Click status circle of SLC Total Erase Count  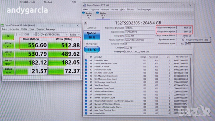[x=86, y=73]
